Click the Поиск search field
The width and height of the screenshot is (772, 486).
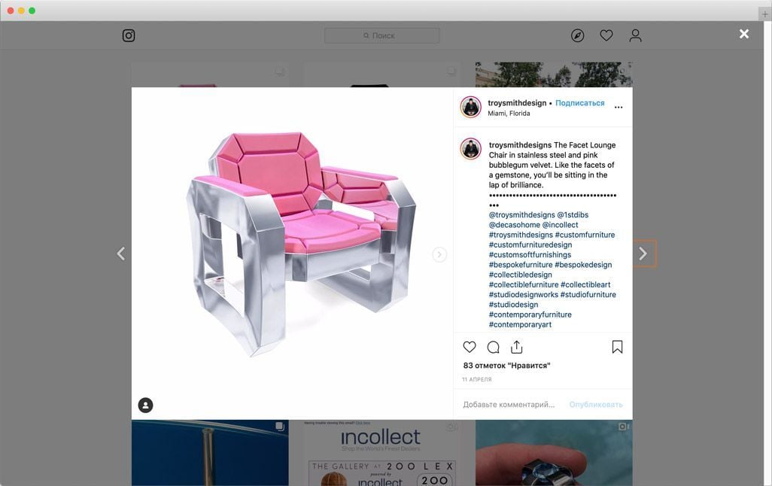click(x=381, y=35)
